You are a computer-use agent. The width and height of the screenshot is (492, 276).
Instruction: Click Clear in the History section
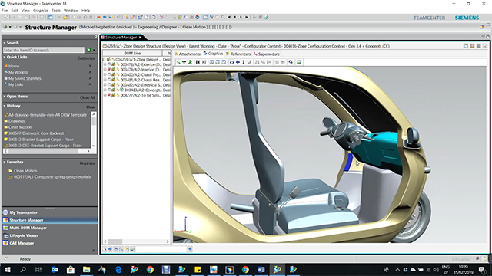(91, 107)
